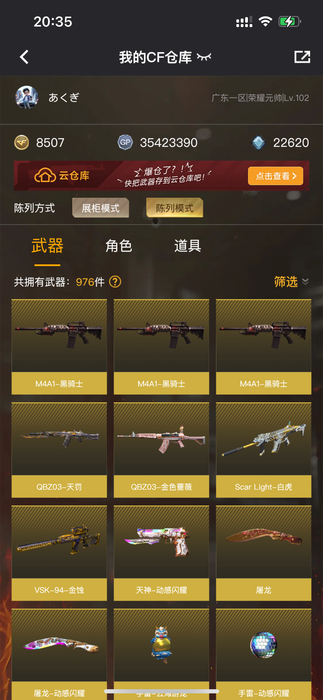Tap the back arrow icon

pos(24,57)
